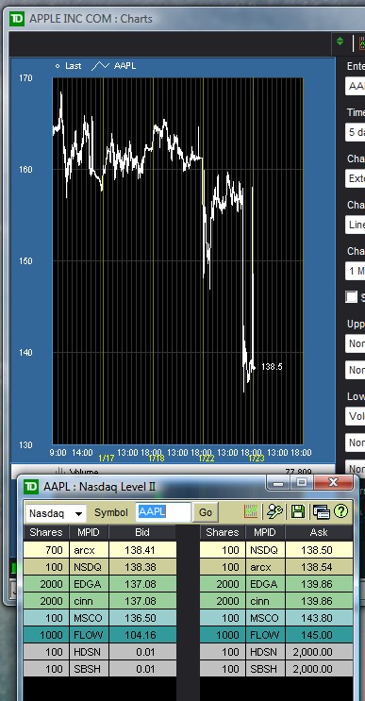
Task: Click the green floppy disk save icon
Action: pyautogui.click(x=298, y=511)
